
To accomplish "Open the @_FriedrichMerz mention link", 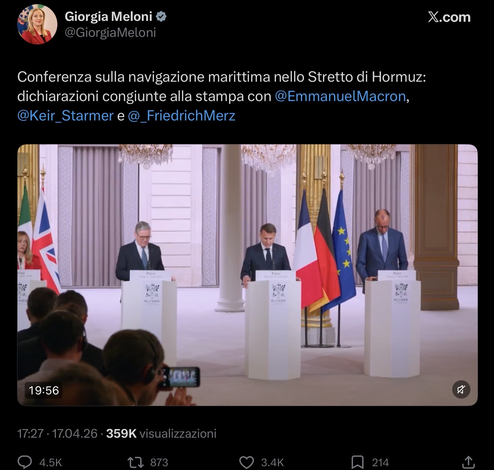I will (182, 116).
